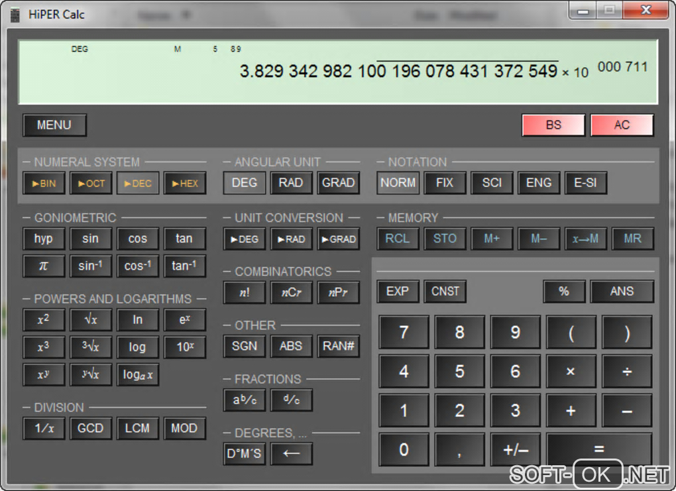Click the MR memory read button
The image size is (676, 491).
(633, 239)
